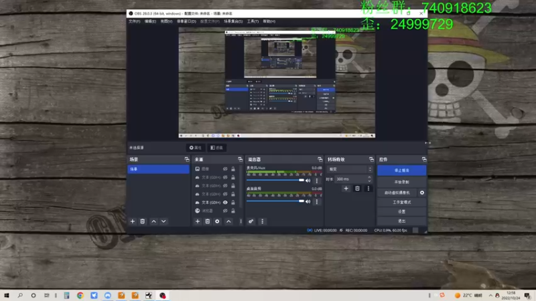
Task: Click the 停止推流 button
Action: 401,171
